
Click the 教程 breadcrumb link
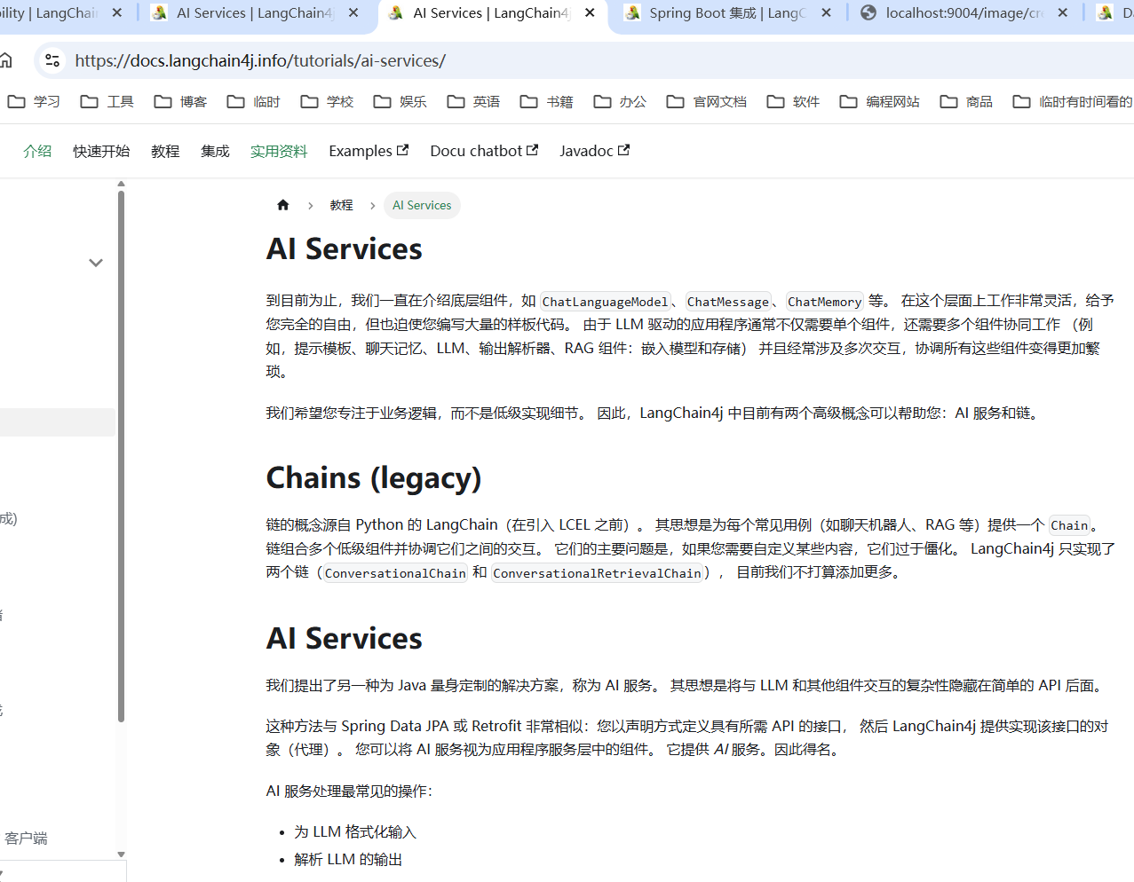341,204
